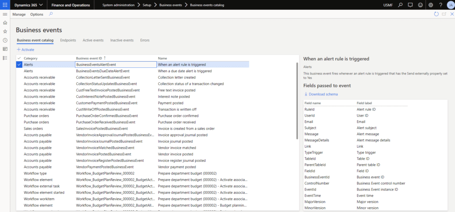Image resolution: width=455 pixels, height=212 pixels.
Task: Open the page in new window icon
Action: pyautogui.click(x=444, y=14)
